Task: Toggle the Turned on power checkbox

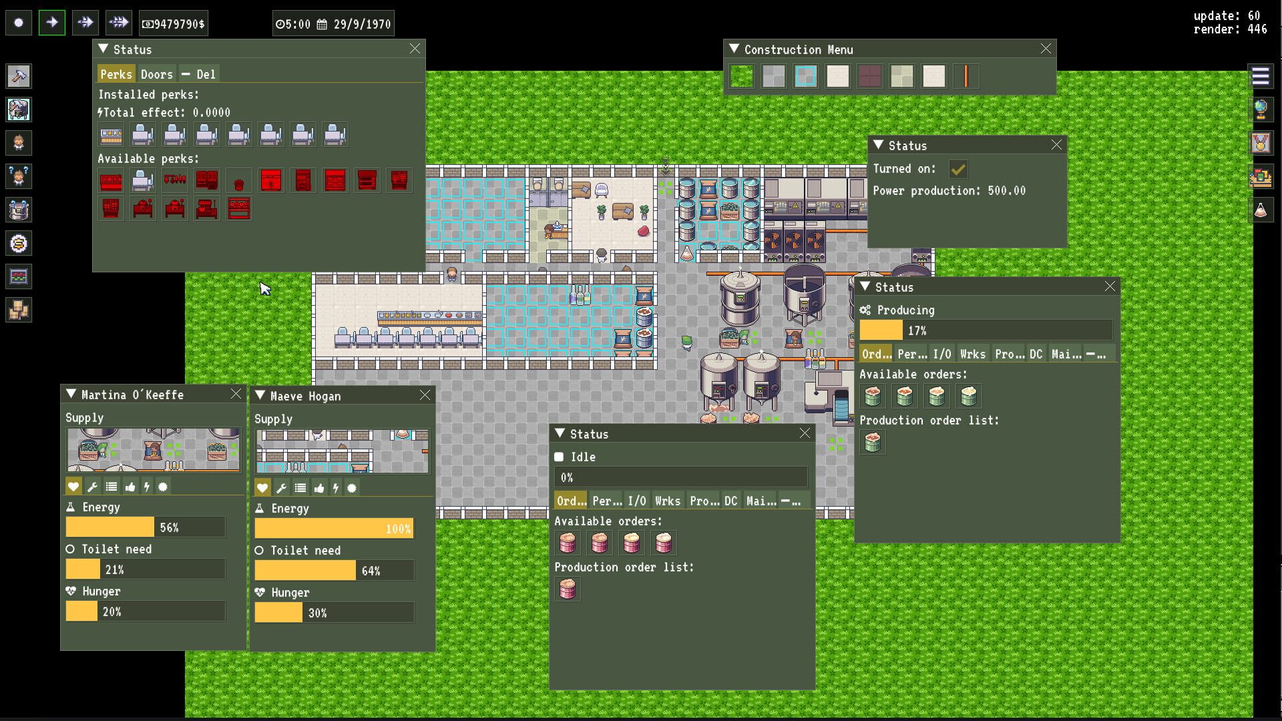Action: click(959, 169)
